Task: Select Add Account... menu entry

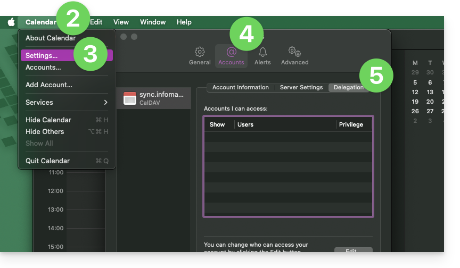Action: coord(49,85)
